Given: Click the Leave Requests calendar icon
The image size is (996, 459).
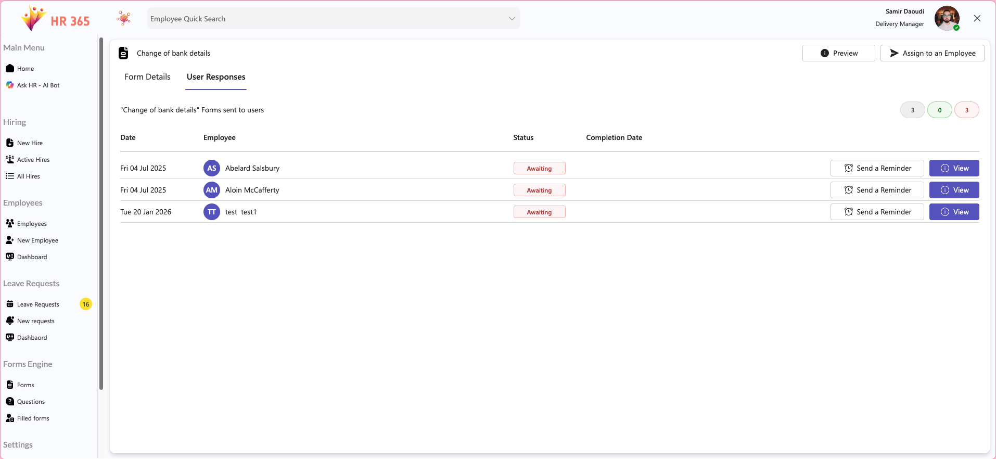Looking at the screenshot, I should pyautogui.click(x=10, y=304).
